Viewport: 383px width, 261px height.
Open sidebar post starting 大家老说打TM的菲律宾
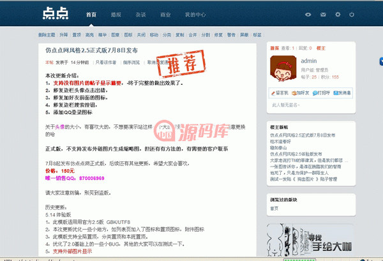tap(309, 160)
